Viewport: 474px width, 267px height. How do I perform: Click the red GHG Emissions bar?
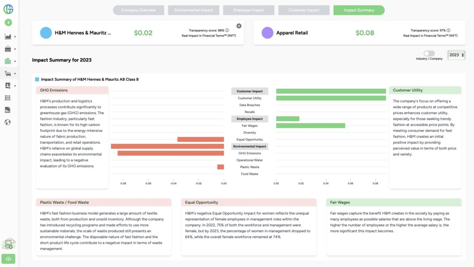(171, 153)
